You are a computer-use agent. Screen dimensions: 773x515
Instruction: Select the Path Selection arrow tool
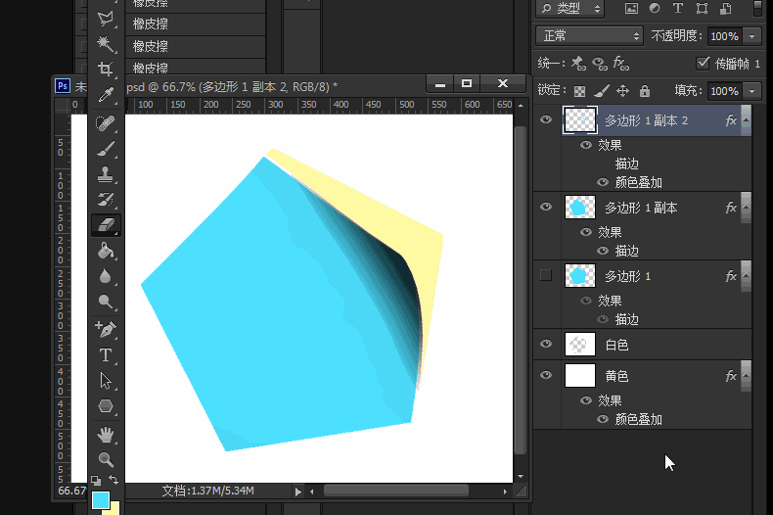[x=106, y=381]
